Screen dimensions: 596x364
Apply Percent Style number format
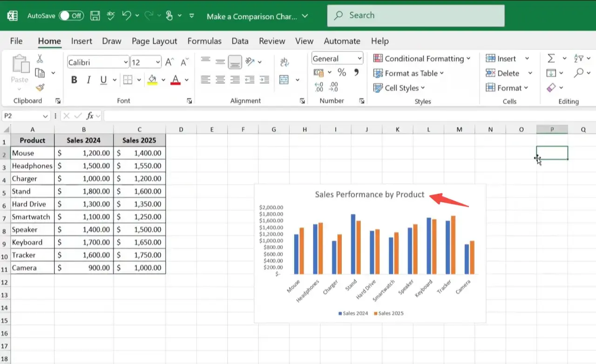(342, 73)
